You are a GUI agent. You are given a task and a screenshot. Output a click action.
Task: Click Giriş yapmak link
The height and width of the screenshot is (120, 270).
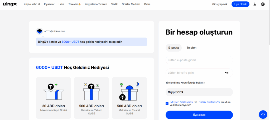220,4
